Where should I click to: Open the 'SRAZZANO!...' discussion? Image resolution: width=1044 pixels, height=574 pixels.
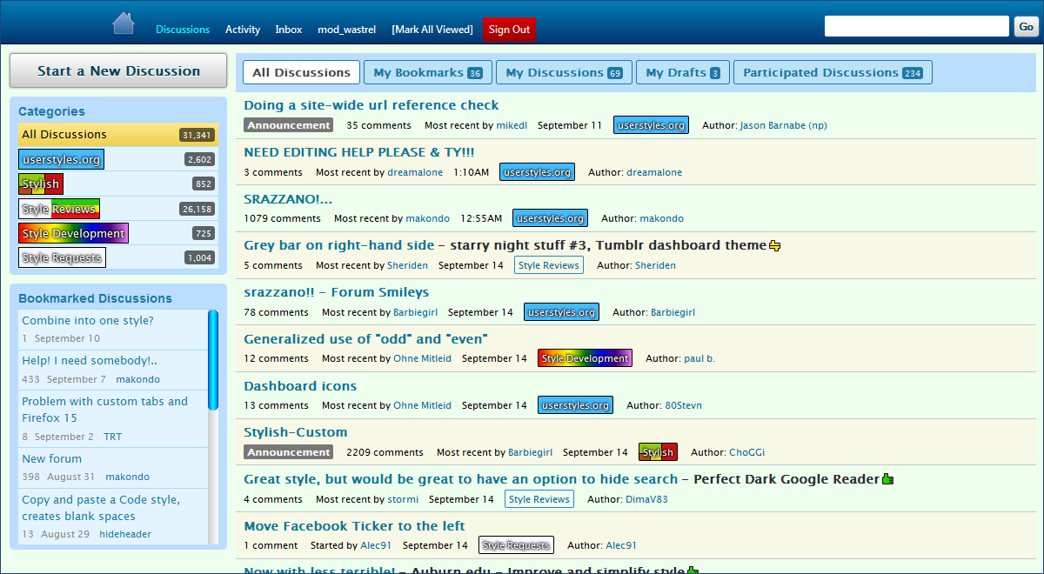288,199
